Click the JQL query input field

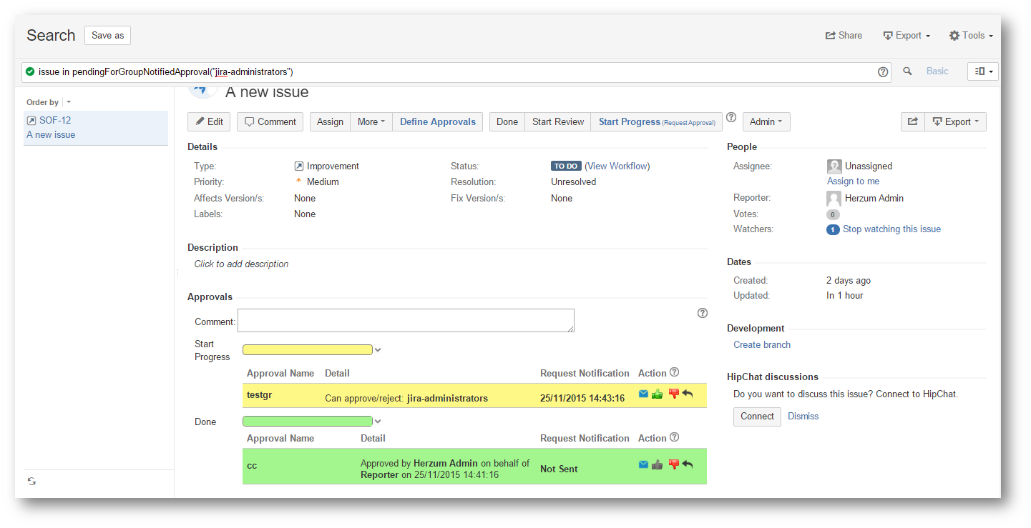tap(456, 71)
